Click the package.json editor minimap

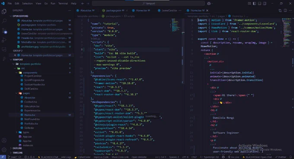coord(176,25)
